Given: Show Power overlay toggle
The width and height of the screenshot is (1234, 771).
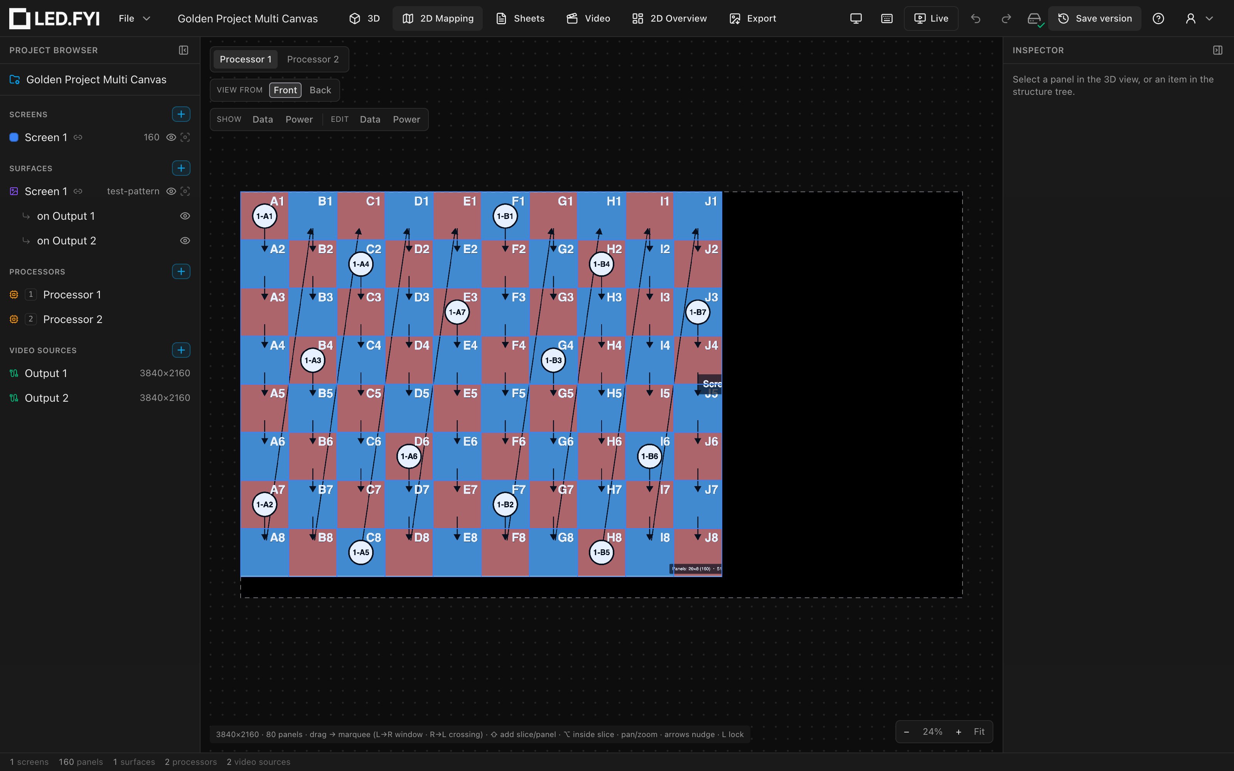Looking at the screenshot, I should [299, 120].
